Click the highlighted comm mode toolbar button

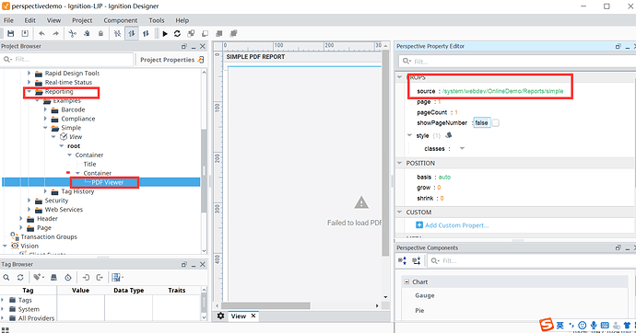(x=132, y=34)
